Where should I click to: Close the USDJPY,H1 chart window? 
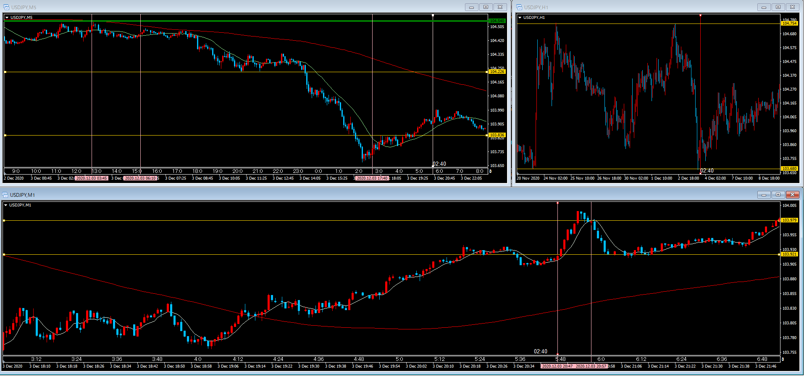[792, 7]
